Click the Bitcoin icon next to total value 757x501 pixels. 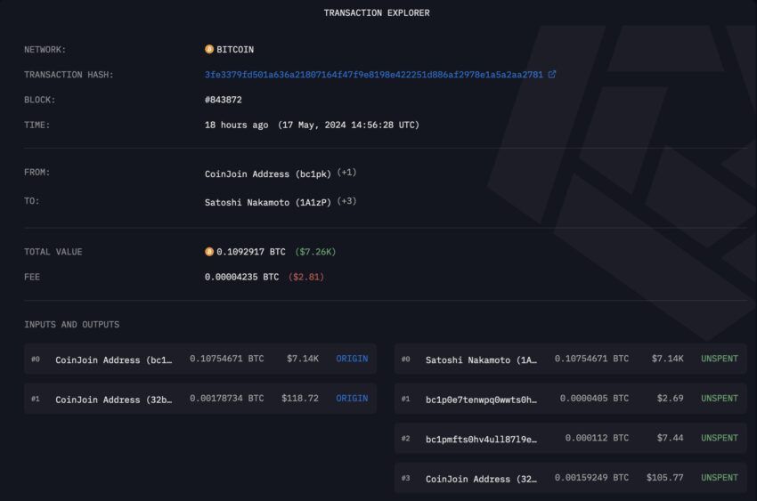pyautogui.click(x=209, y=252)
